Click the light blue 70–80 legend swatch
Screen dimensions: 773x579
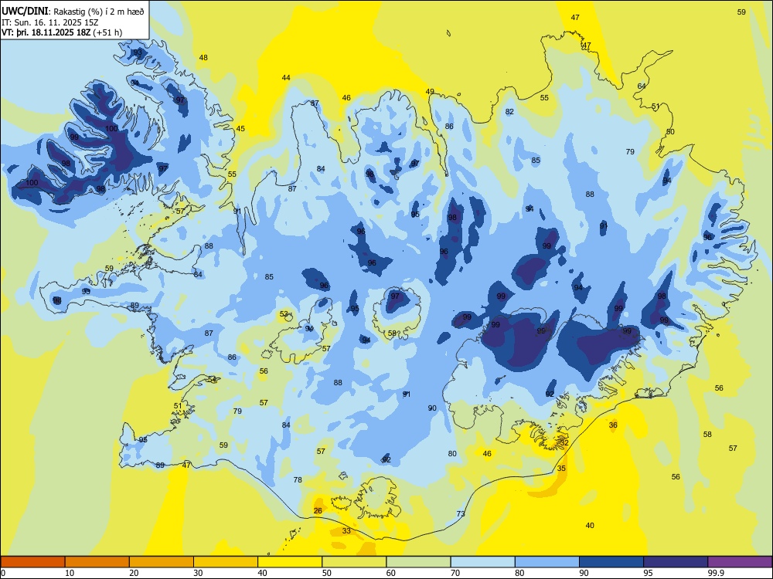click(x=482, y=562)
